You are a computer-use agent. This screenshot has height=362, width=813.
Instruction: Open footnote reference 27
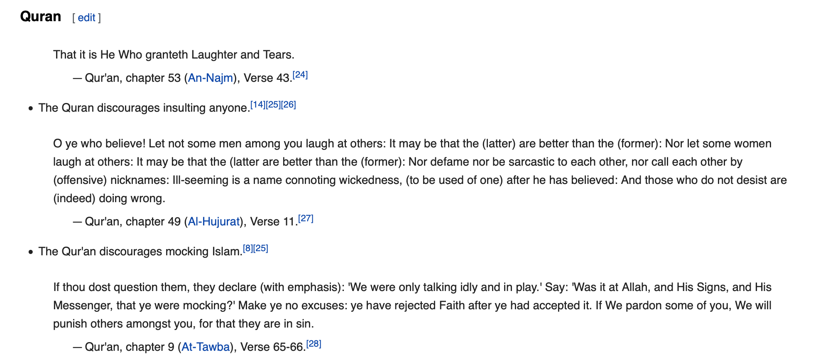tap(306, 218)
